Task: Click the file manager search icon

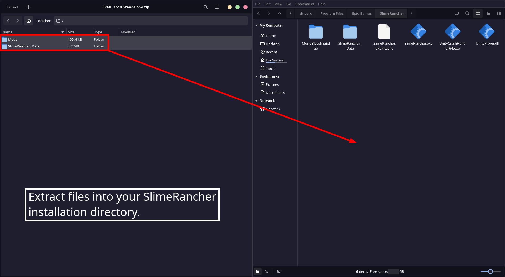Action: pos(467,13)
